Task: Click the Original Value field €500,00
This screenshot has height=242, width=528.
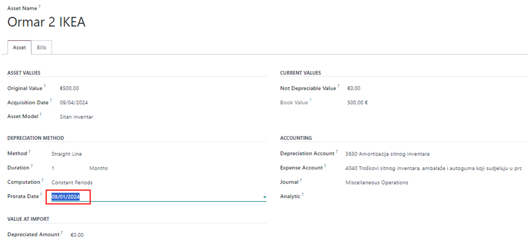Action: pyautogui.click(x=70, y=88)
